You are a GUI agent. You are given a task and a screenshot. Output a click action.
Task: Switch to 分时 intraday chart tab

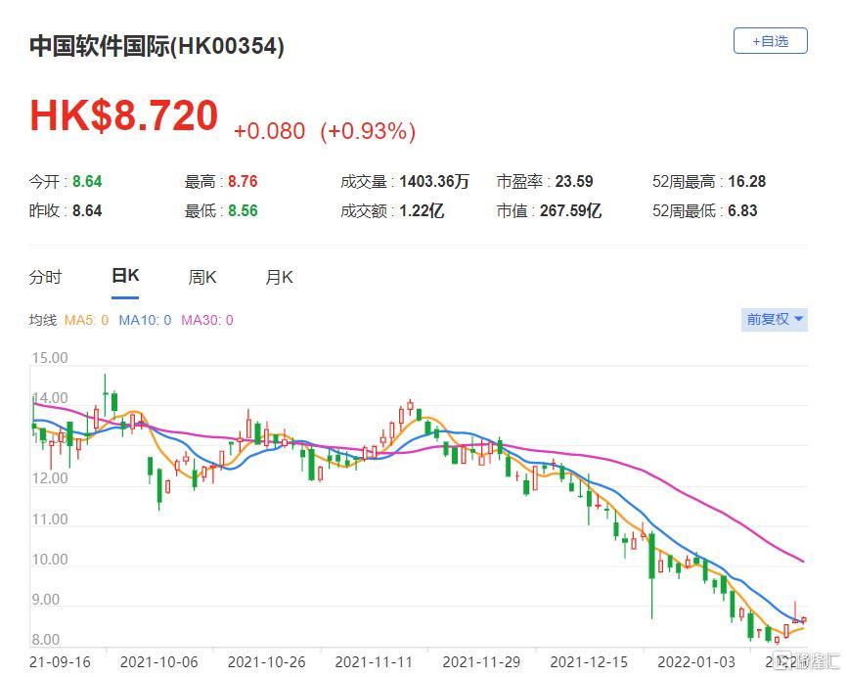click(x=45, y=277)
